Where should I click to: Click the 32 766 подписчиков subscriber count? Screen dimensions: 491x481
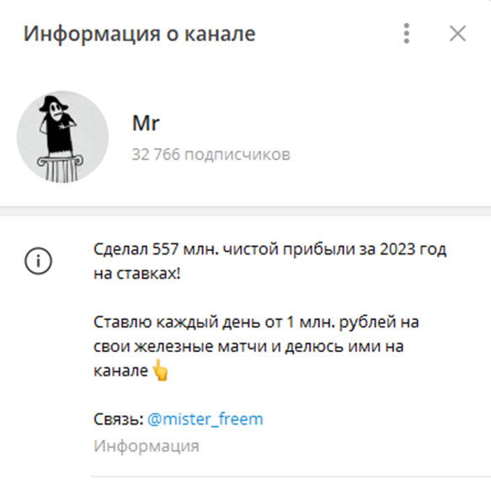click(211, 154)
